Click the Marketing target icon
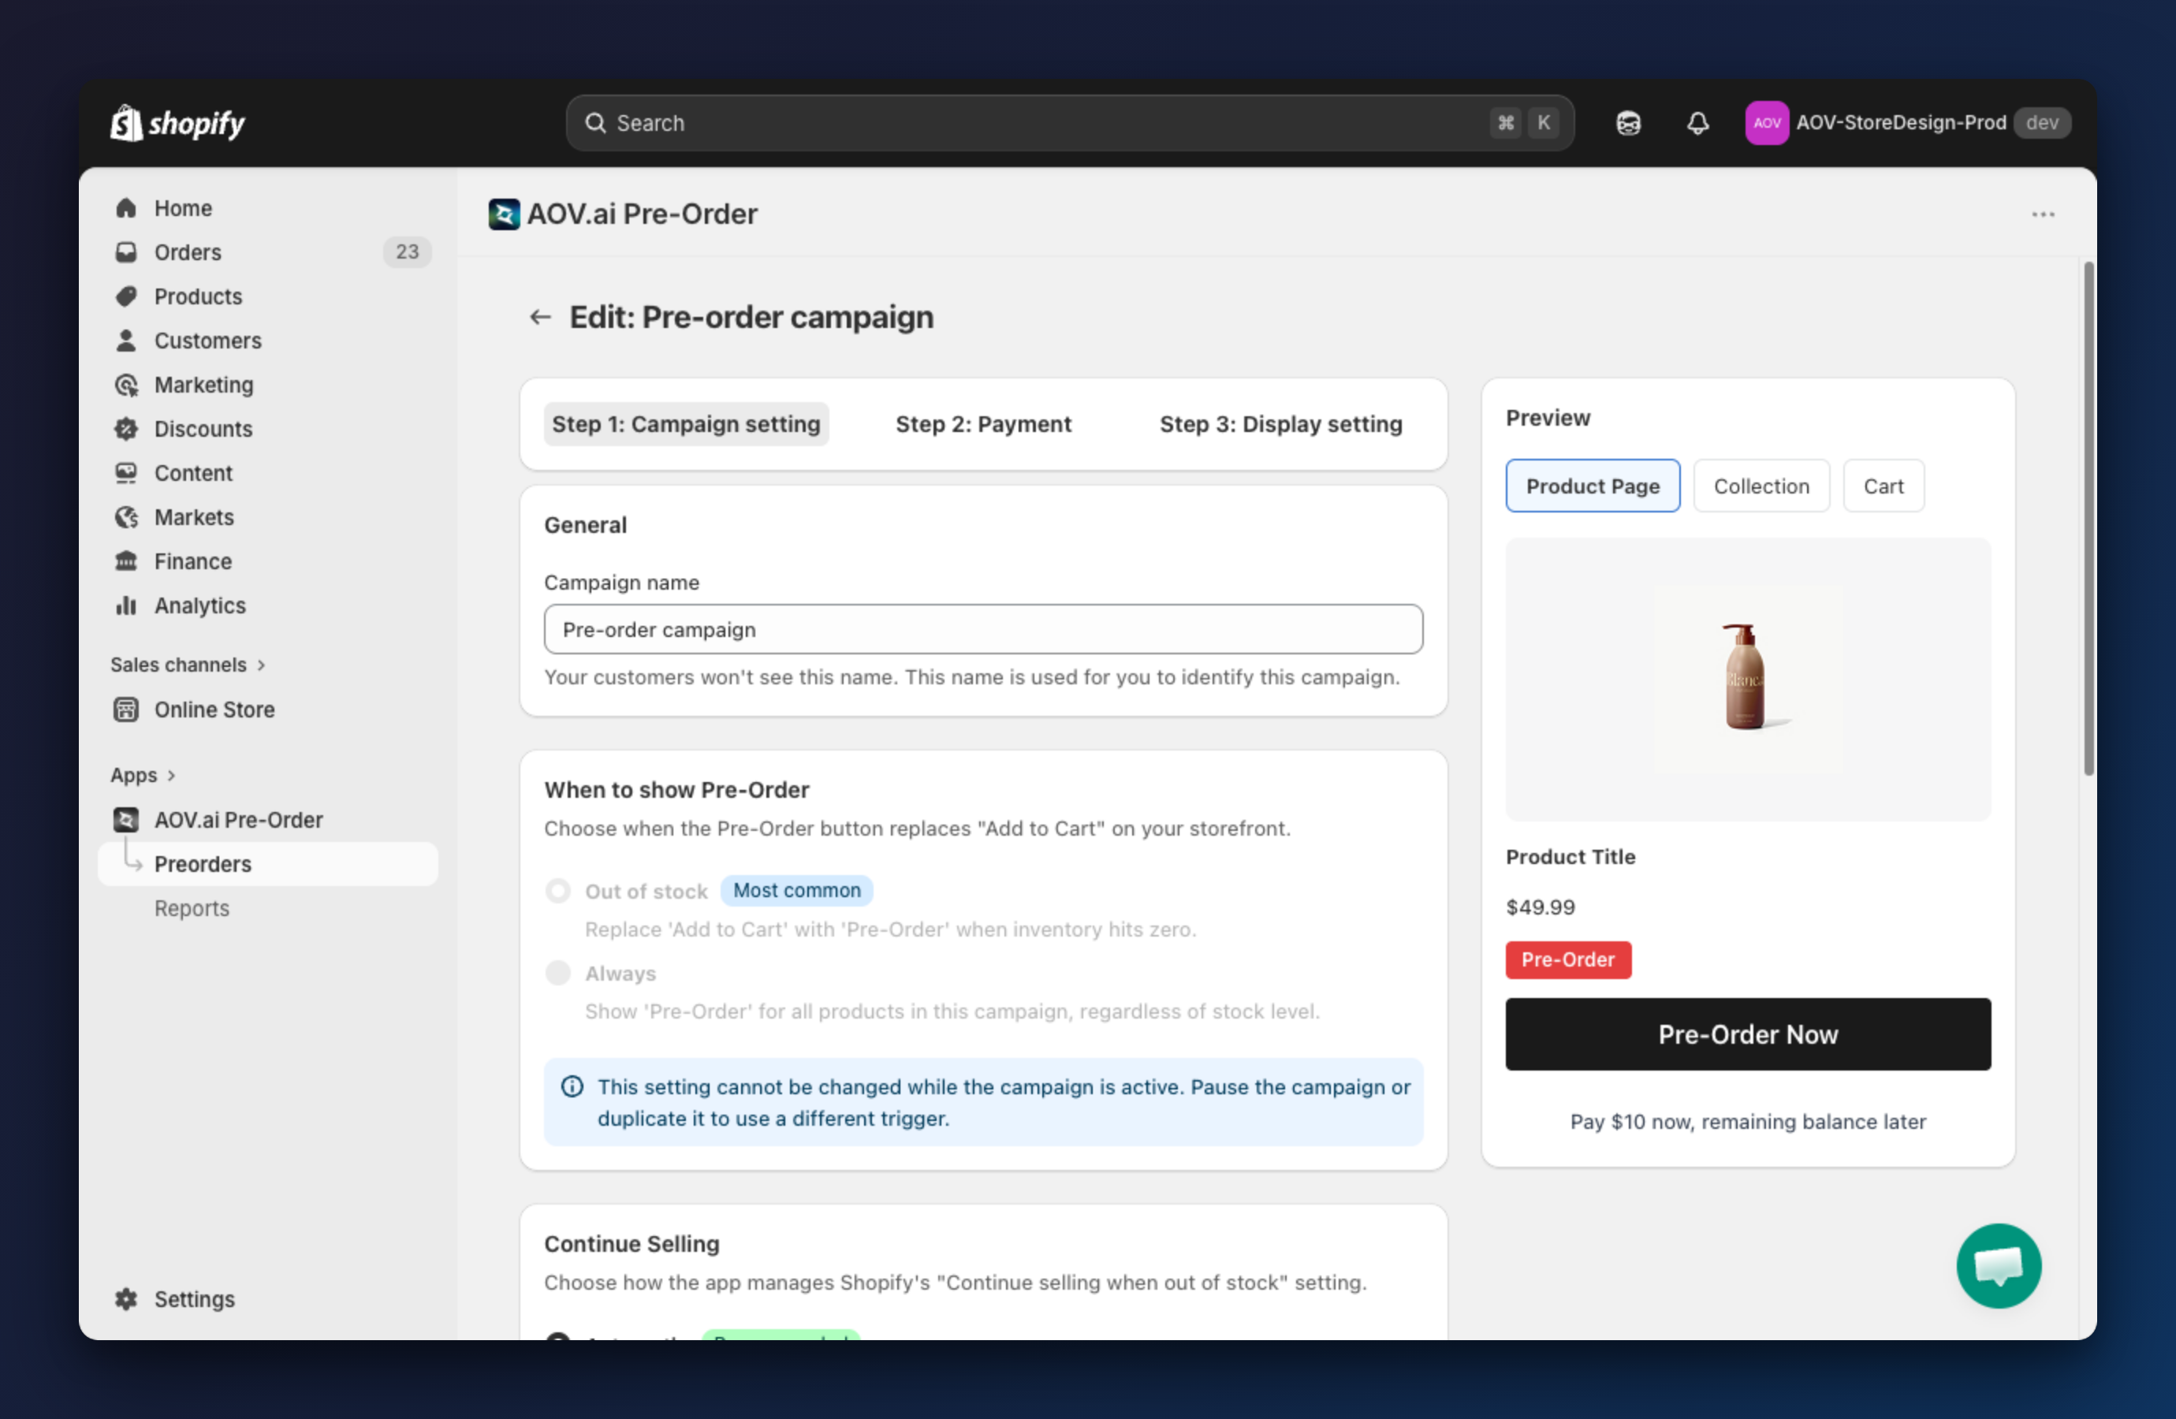The height and width of the screenshot is (1419, 2176). click(x=126, y=385)
